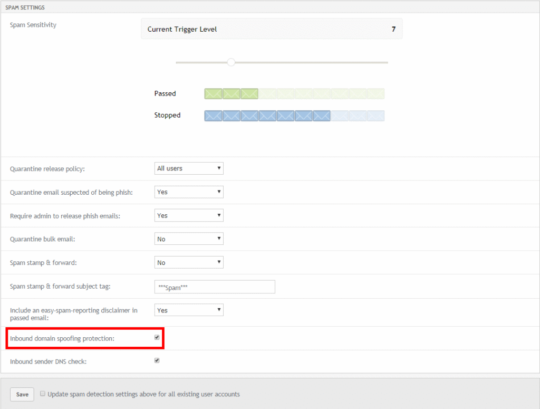Open Quarantine bulk email dropdown
Viewport: 540px width, 409px height.
(189, 239)
